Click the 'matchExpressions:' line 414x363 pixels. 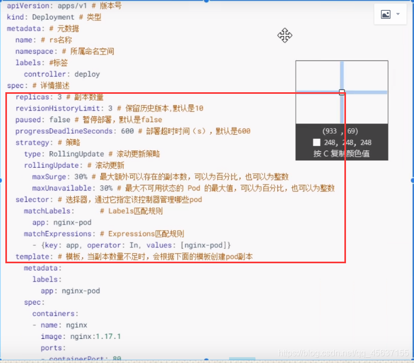coord(104,233)
